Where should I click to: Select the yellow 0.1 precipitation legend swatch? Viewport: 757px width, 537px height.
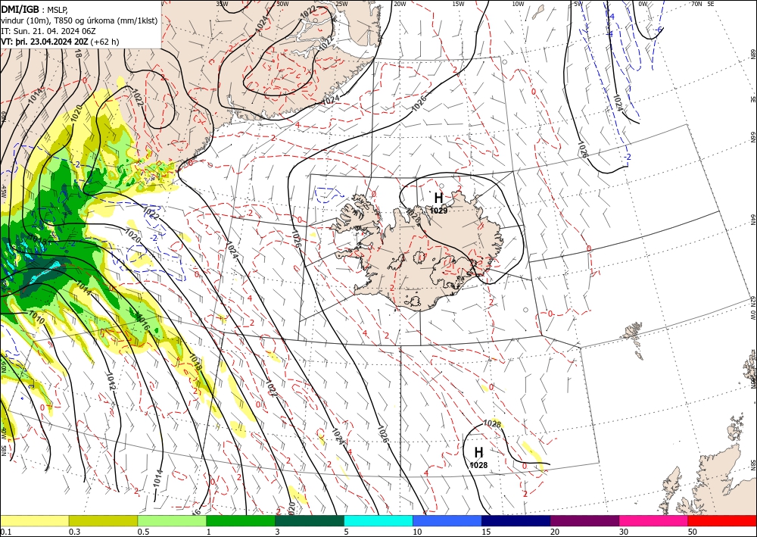[x=34, y=520]
